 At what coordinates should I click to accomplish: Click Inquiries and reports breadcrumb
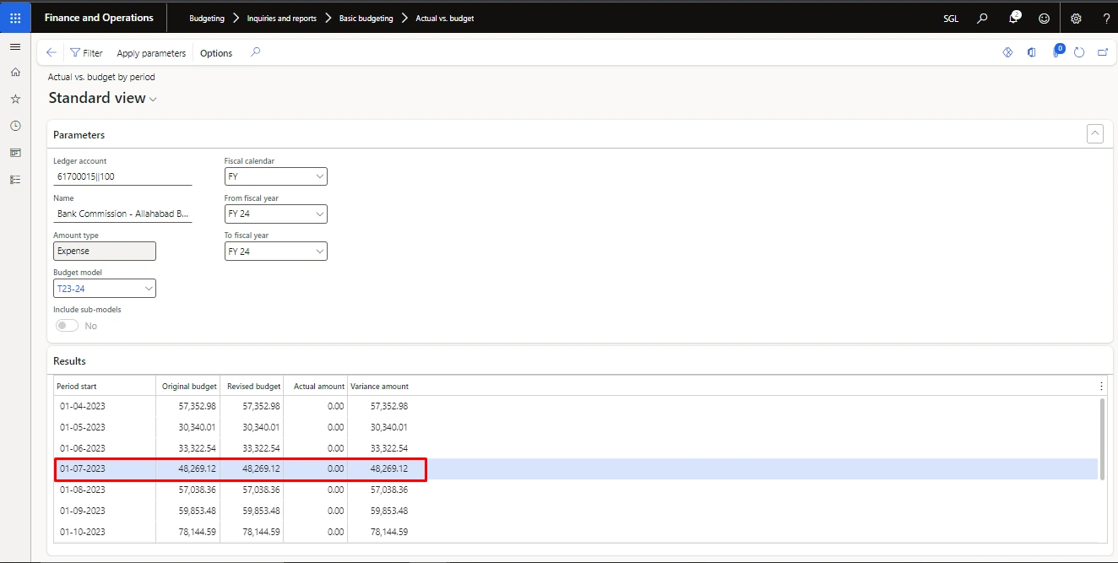pos(282,18)
